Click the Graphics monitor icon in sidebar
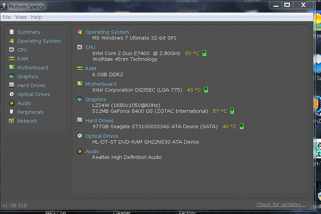The width and height of the screenshot is (321, 214). tap(12, 76)
